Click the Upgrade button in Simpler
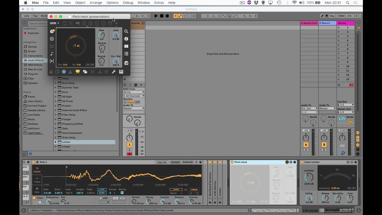Screen dimensions: 382x215 click(162, 162)
